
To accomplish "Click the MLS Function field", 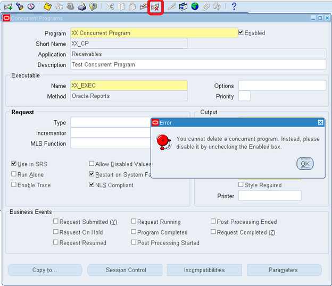I will point(111,143).
